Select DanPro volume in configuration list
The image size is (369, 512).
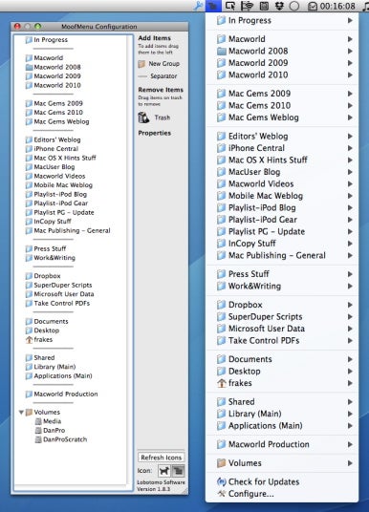tap(50, 431)
